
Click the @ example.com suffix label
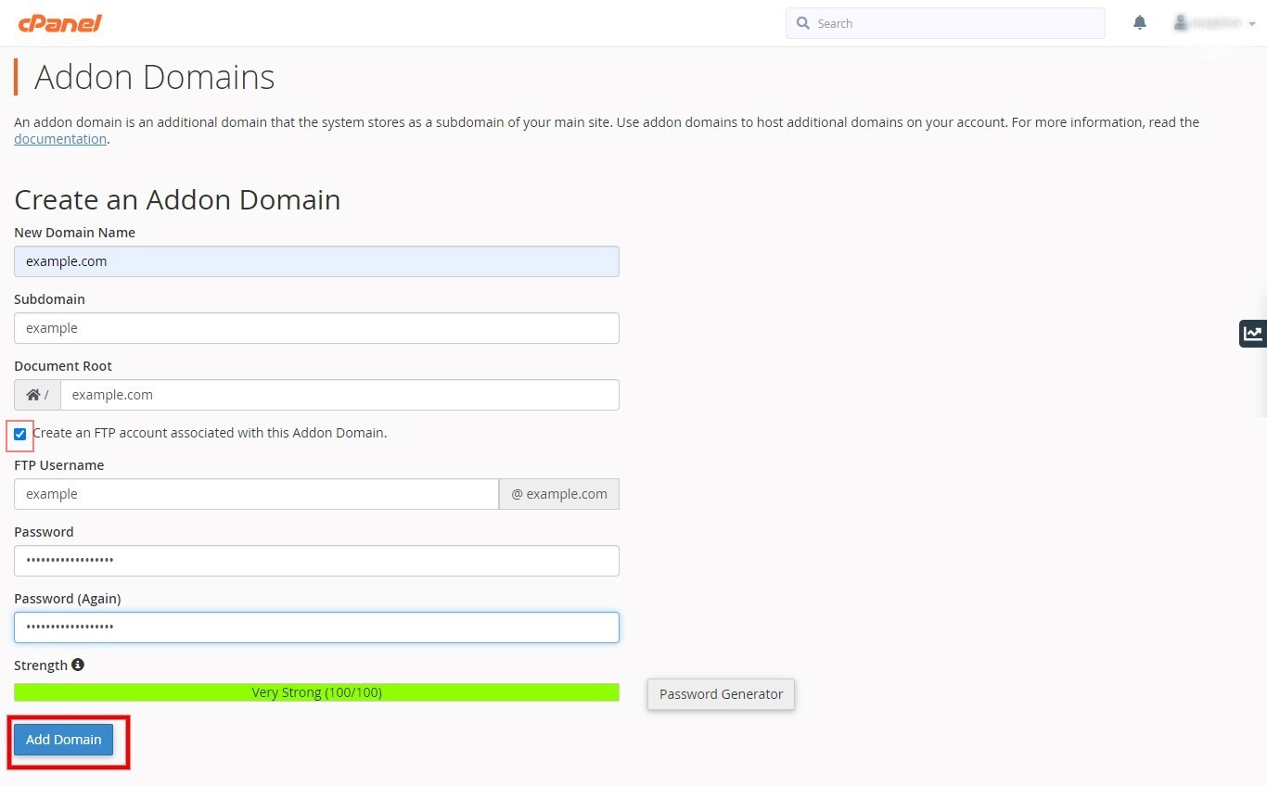pos(559,494)
